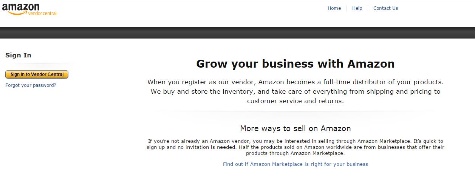
Task: Open the Help link in top navigation
Action: point(357,8)
